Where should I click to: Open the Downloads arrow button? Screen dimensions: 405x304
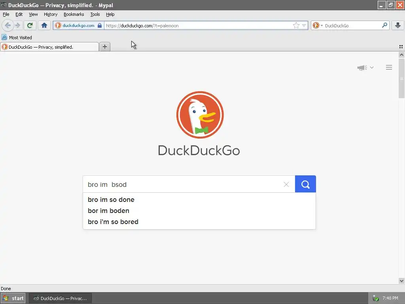pos(398,25)
